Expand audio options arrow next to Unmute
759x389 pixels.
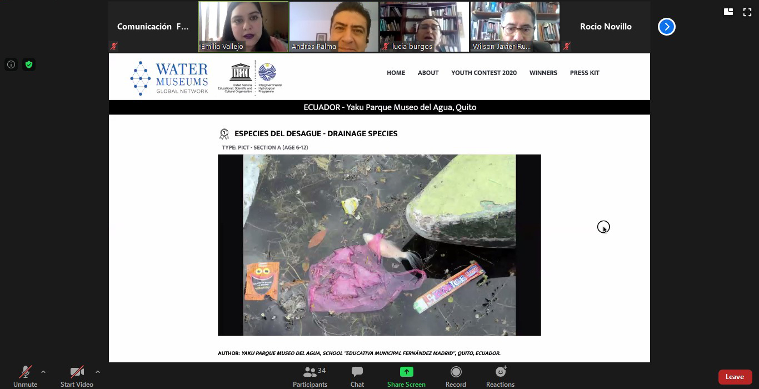click(43, 372)
